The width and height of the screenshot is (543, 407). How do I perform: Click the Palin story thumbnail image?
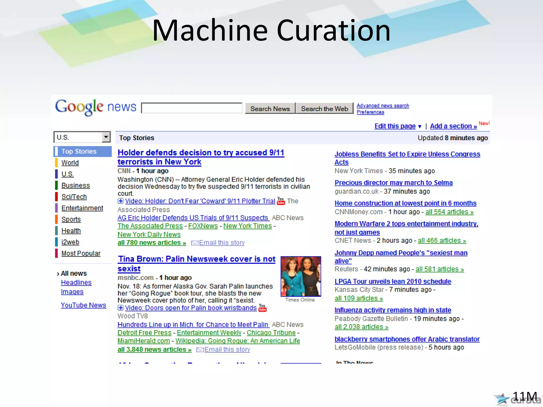point(301,276)
